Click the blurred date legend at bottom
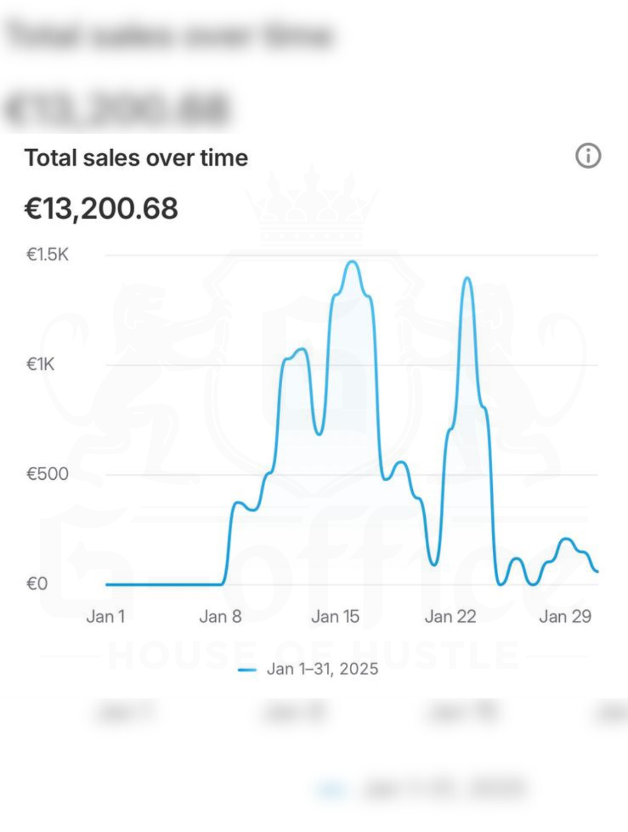 point(421,789)
